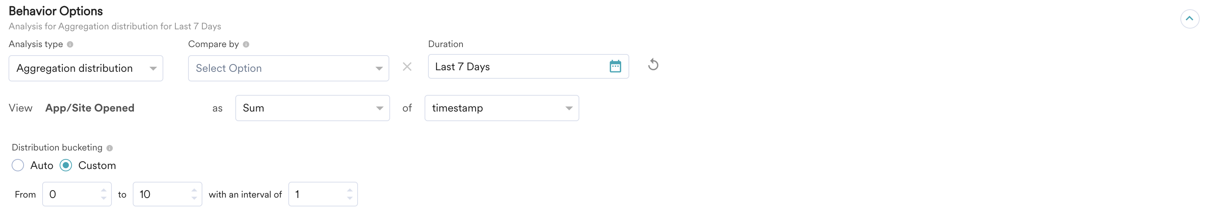Image resolution: width=1209 pixels, height=213 pixels.
Task: Select the Auto bucketing radio button
Action: coord(18,165)
